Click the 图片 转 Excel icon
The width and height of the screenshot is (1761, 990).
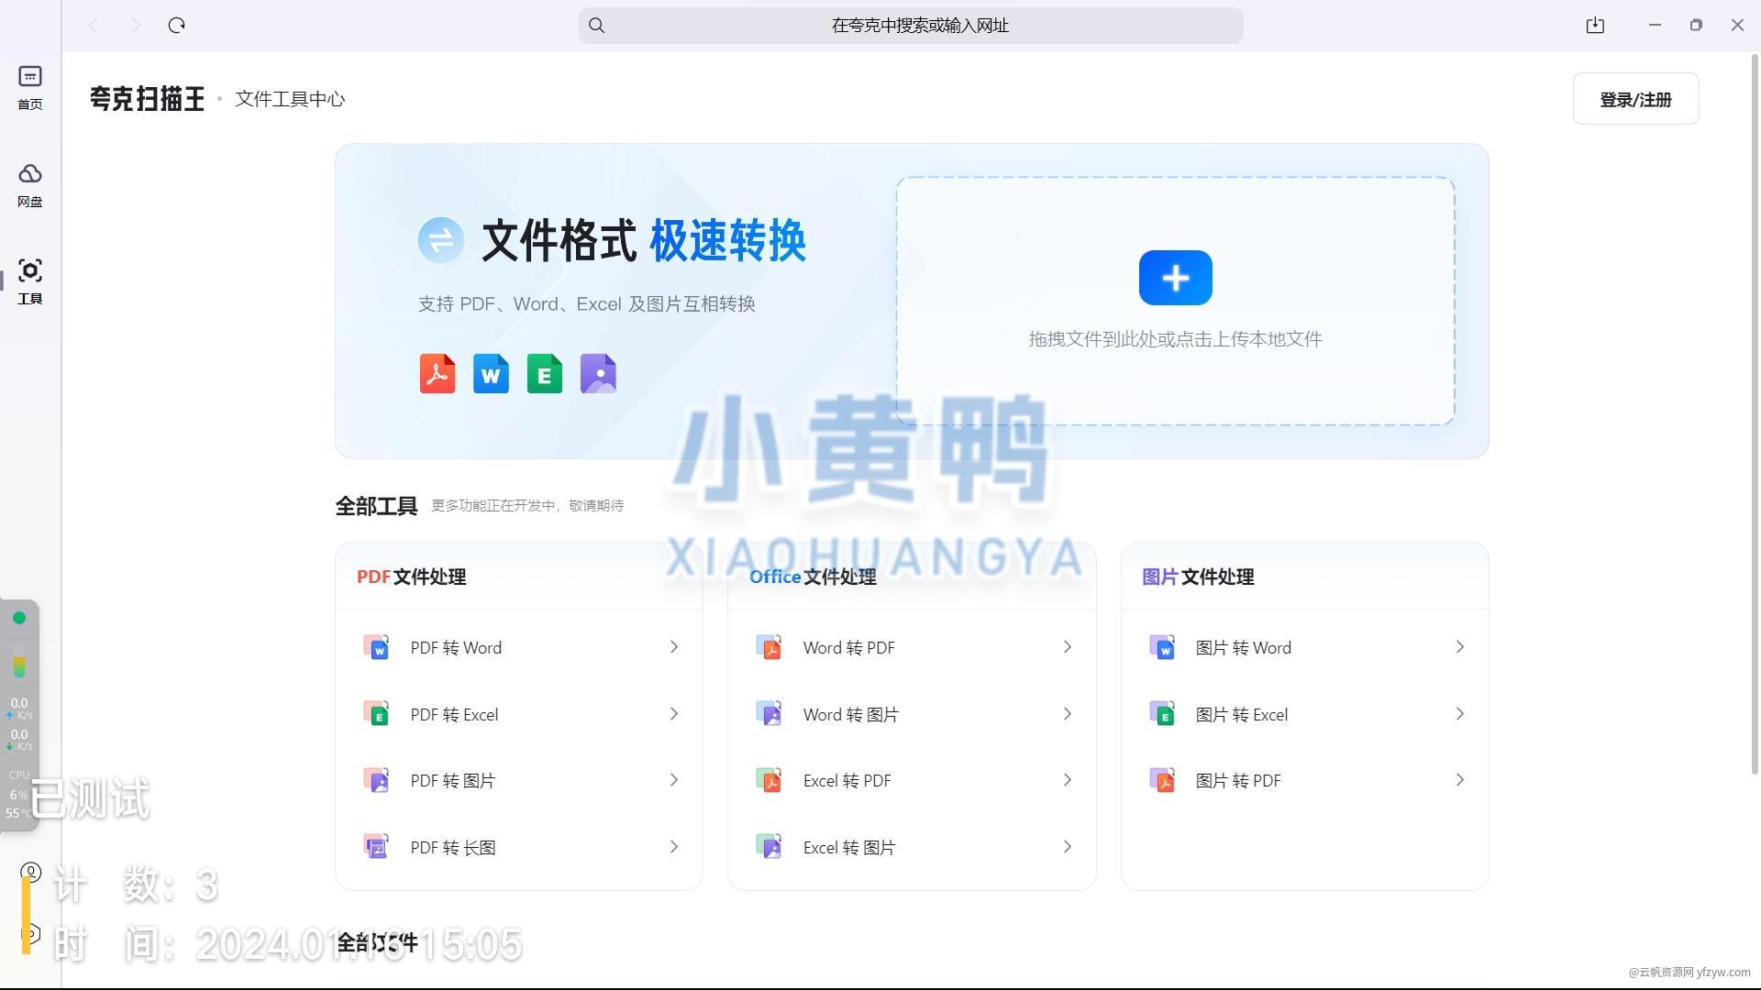[1163, 714]
